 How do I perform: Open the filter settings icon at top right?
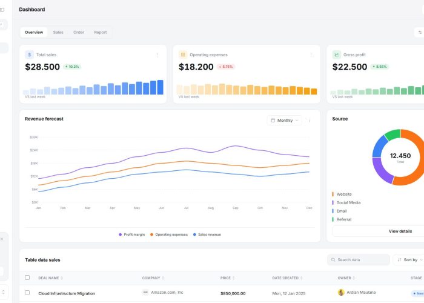pos(420,32)
